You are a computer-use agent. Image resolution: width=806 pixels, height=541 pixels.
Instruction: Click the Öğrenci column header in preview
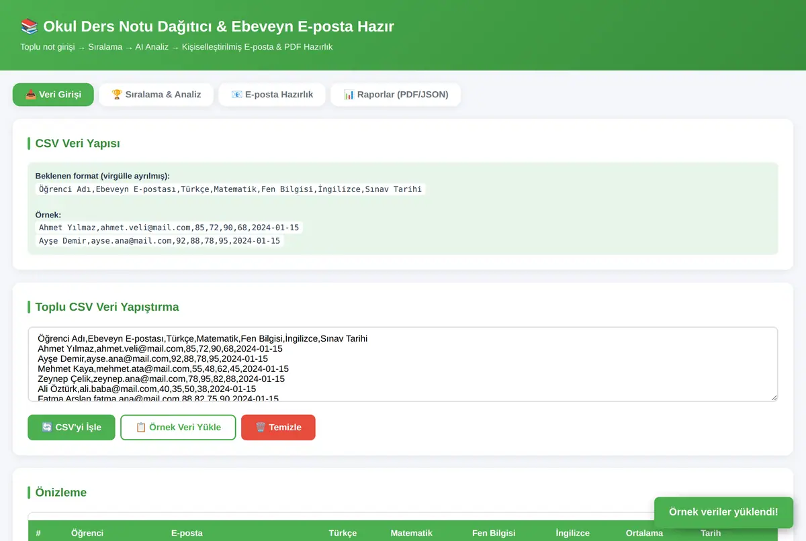87,533
